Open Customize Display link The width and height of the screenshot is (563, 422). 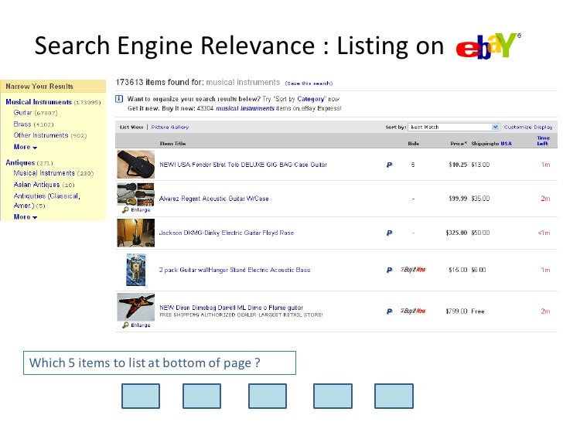528,127
